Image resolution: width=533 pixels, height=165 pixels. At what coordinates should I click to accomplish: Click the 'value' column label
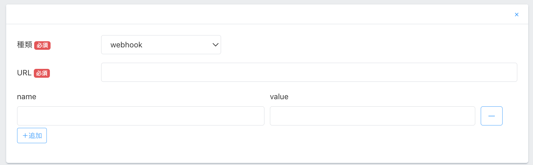[279, 97]
